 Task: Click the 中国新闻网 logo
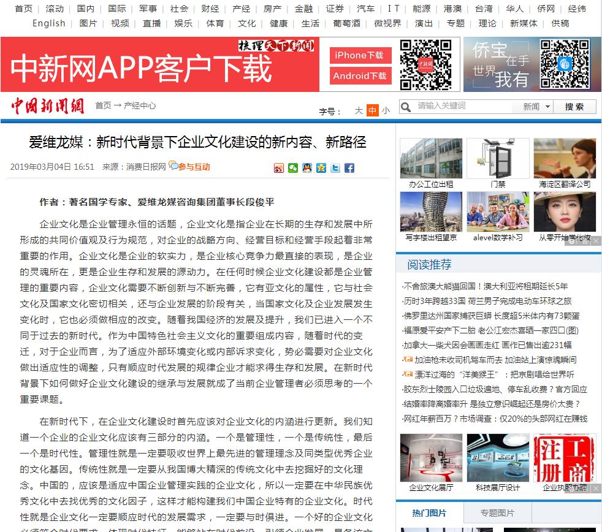pyautogui.click(x=47, y=106)
